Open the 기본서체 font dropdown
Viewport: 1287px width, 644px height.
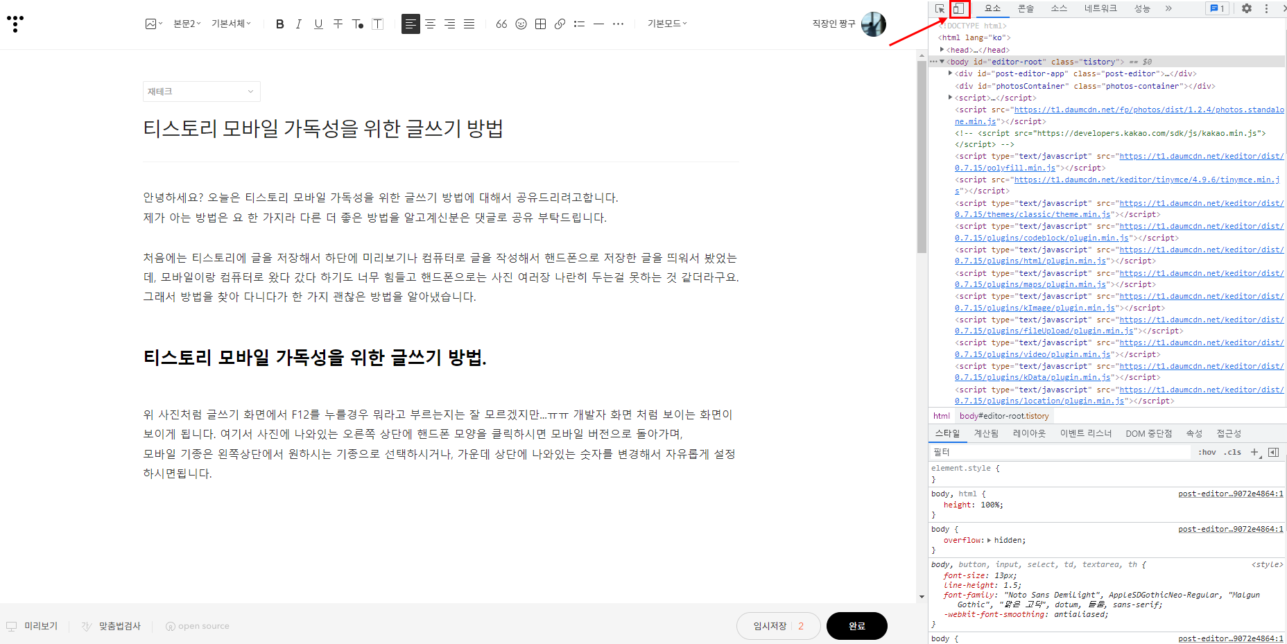[x=231, y=24]
